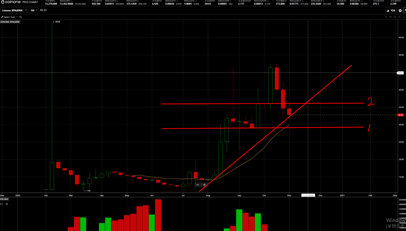Click the 69.61 crosshair price label

click(401, 73)
